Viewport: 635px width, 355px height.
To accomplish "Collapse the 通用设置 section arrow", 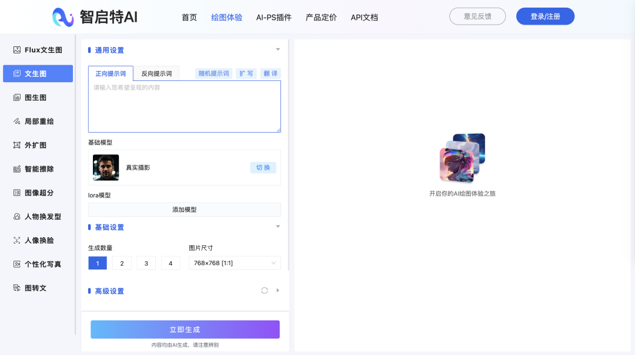I will click(278, 50).
